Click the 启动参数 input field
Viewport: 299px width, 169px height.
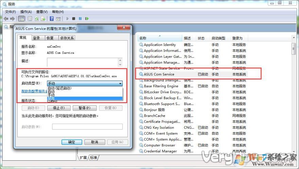(87, 127)
